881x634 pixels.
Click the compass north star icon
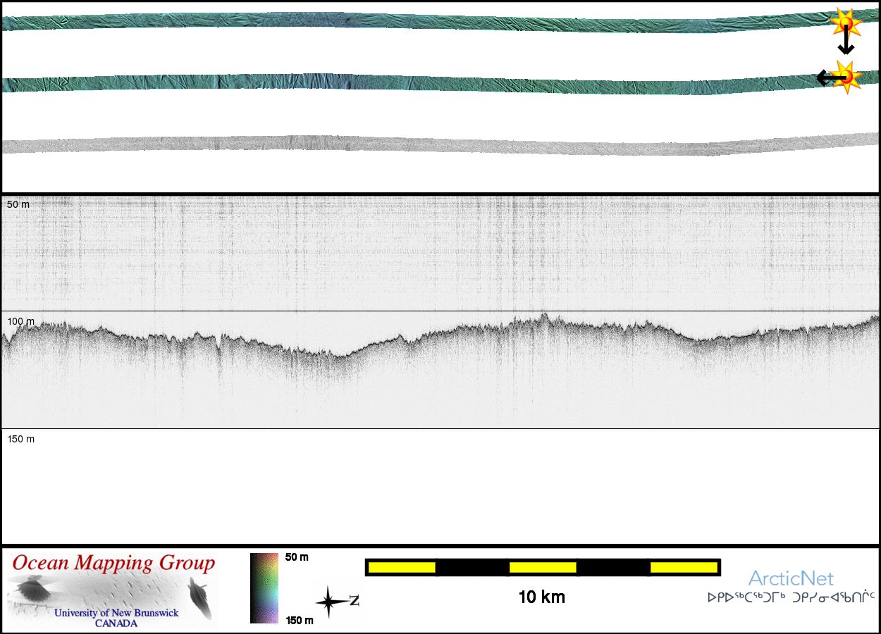(x=329, y=602)
